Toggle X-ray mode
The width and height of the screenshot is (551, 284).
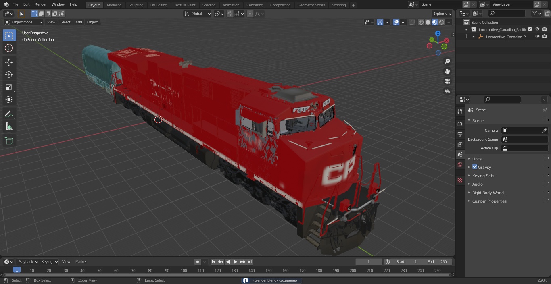[412, 22]
